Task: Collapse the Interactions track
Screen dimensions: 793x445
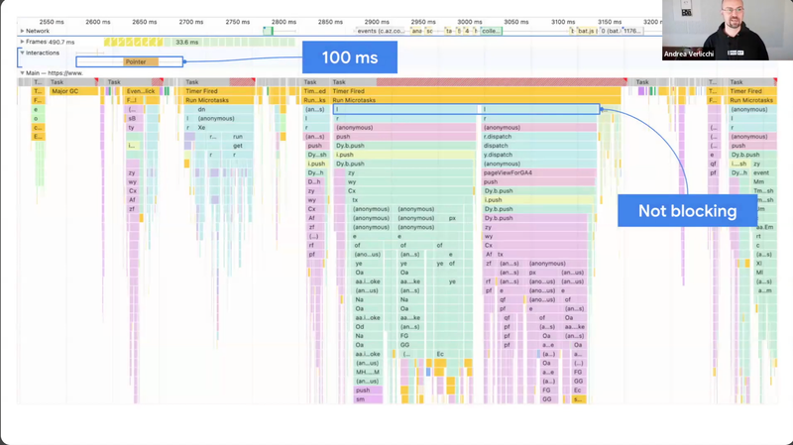Action: [x=22, y=53]
